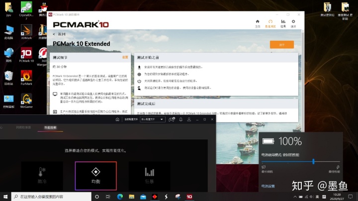Switch to the 网络加速器 tab

tap(23, 127)
